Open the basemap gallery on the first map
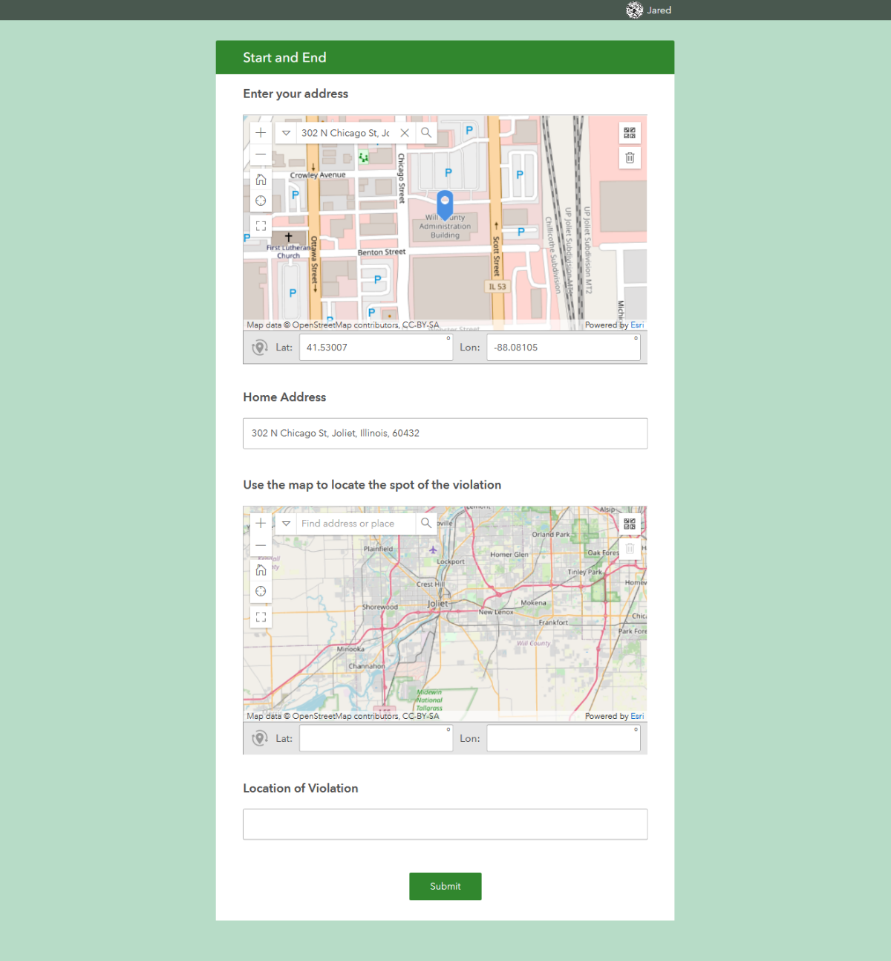The image size is (891, 961). pyautogui.click(x=629, y=132)
